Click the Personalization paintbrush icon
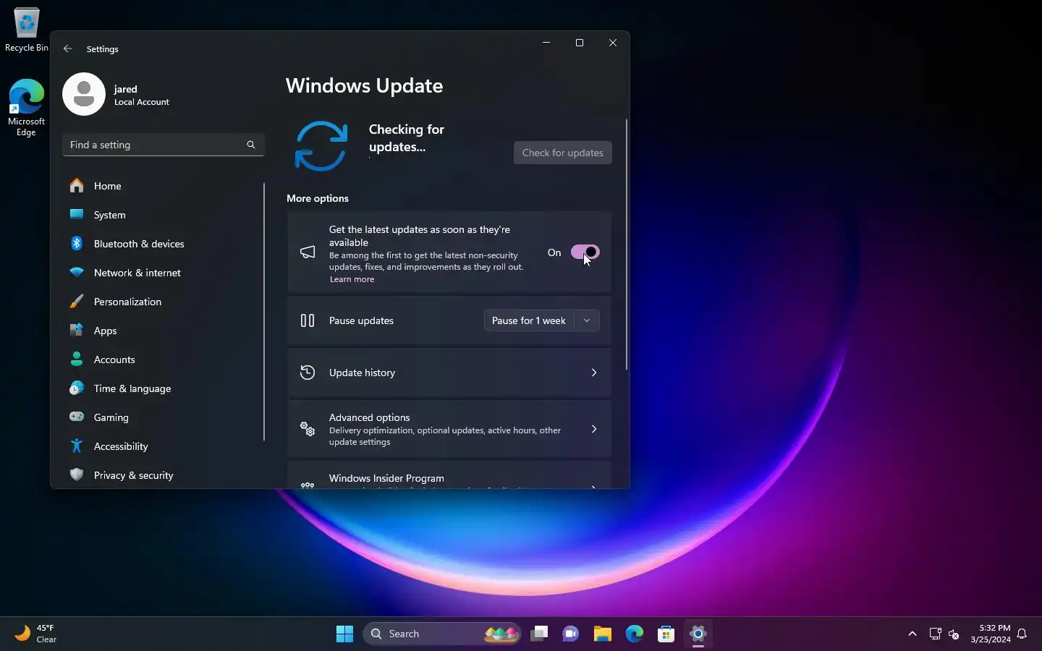 77,301
